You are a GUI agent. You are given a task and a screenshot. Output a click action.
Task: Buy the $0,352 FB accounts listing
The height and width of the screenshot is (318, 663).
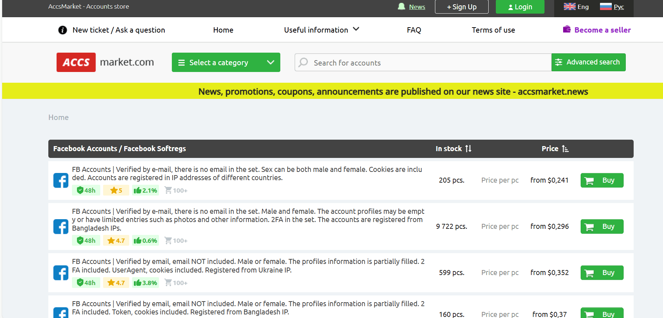(602, 273)
